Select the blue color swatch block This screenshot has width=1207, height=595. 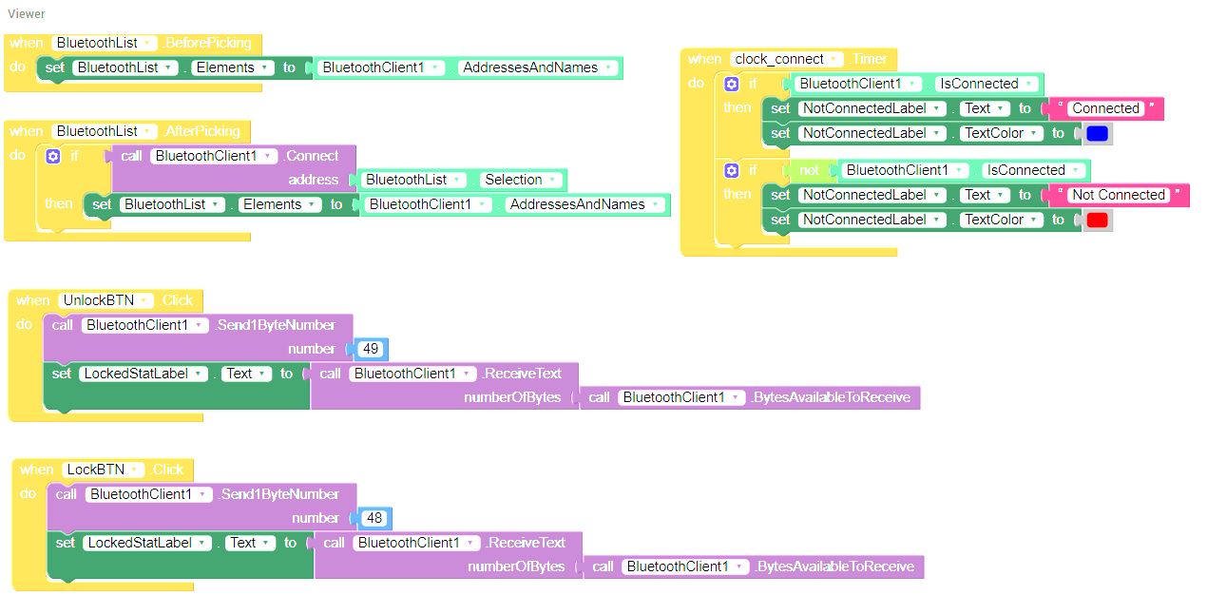tap(1099, 133)
